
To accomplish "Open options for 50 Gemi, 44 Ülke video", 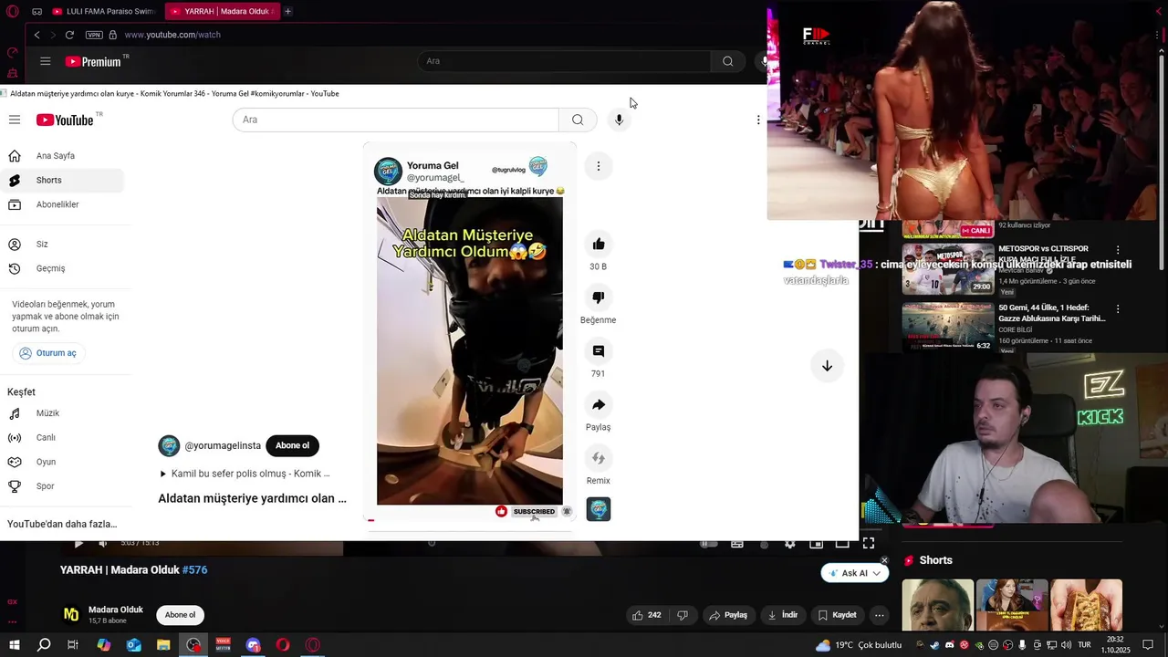I will coord(1118,309).
